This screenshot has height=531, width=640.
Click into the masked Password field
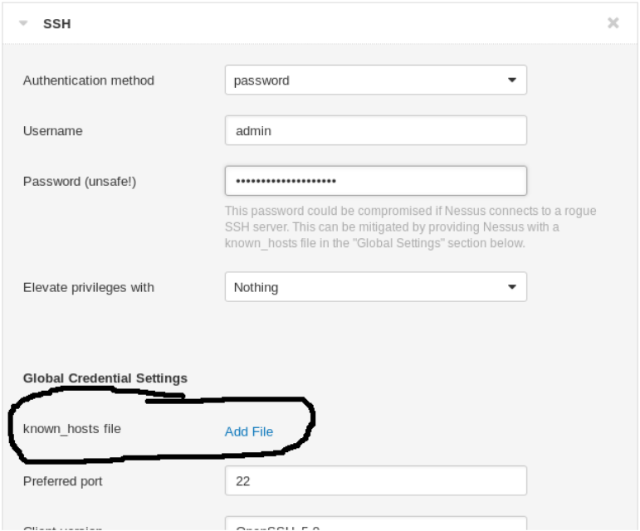tap(375, 181)
